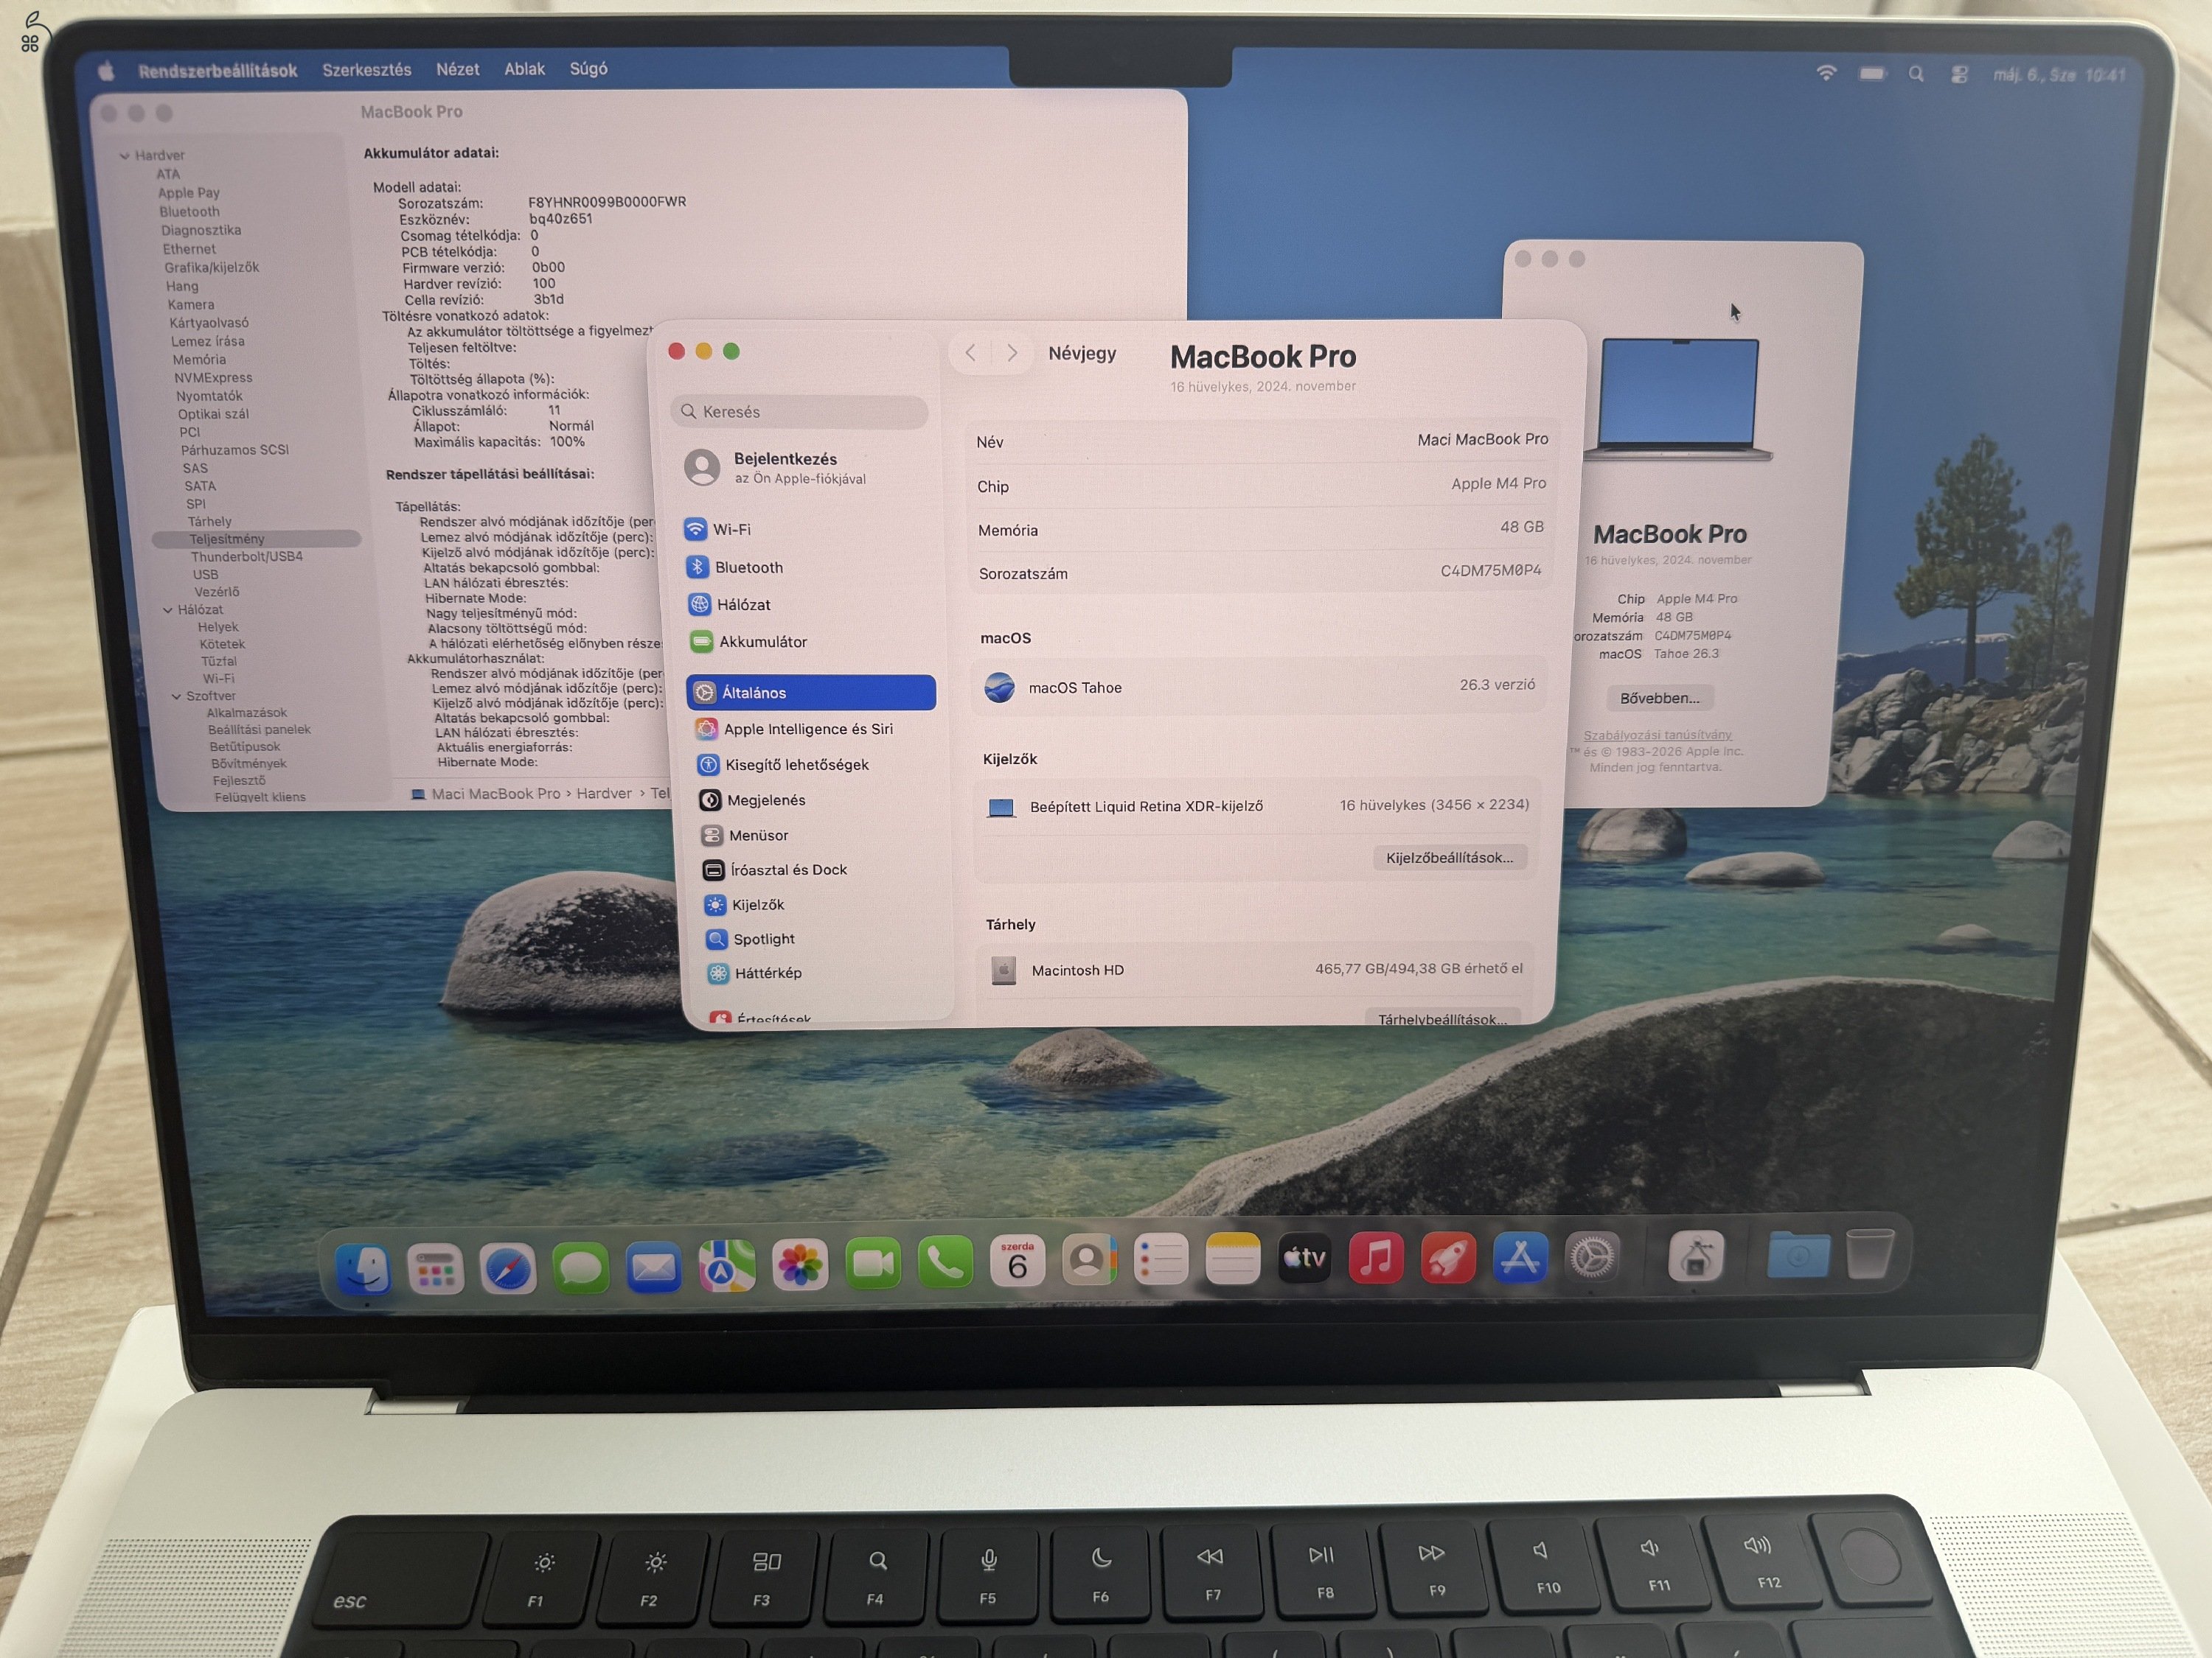Open the Súgó menu
The width and height of the screenshot is (2212, 1658).
pos(589,69)
